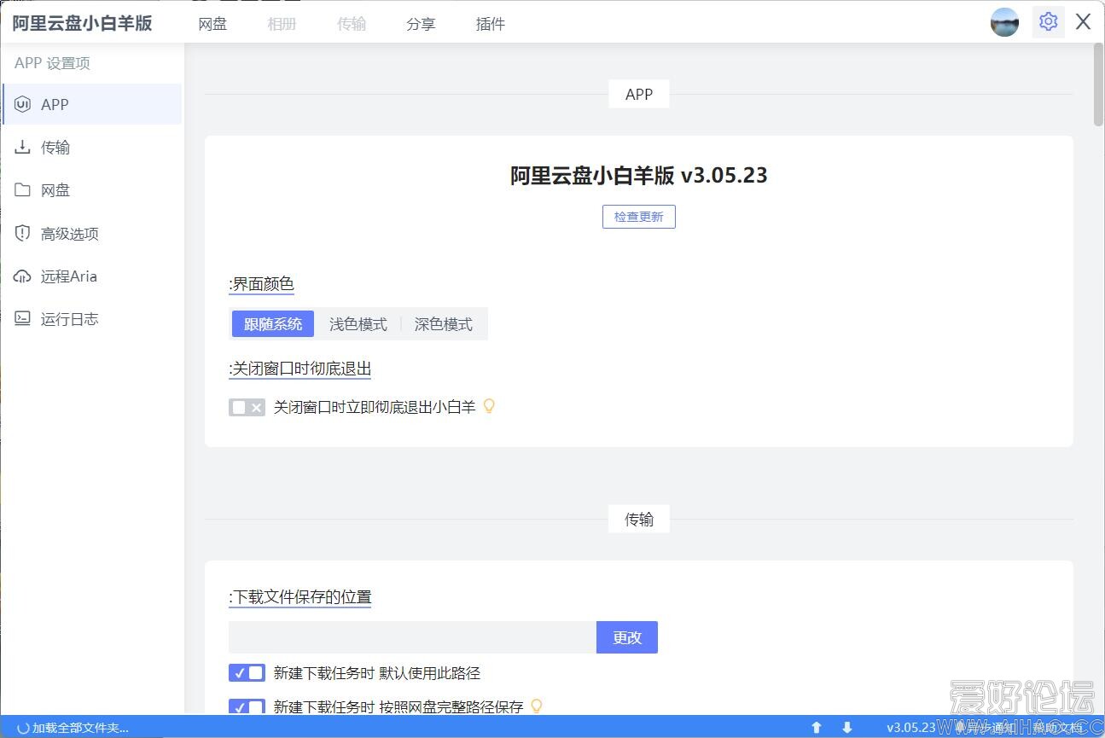Click terminal icon beside 运行日志

(23, 318)
